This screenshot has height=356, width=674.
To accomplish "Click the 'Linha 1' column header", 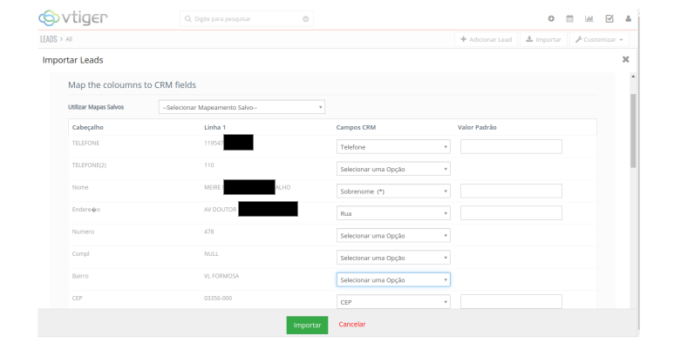I will tap(214, 127).
